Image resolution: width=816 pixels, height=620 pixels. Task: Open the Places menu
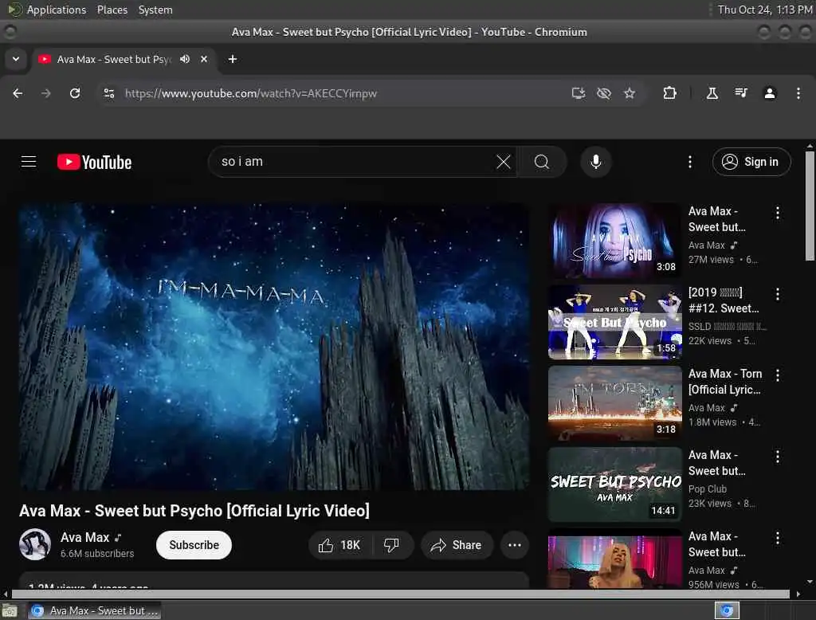pyautogui.click(x=112, y=10)
